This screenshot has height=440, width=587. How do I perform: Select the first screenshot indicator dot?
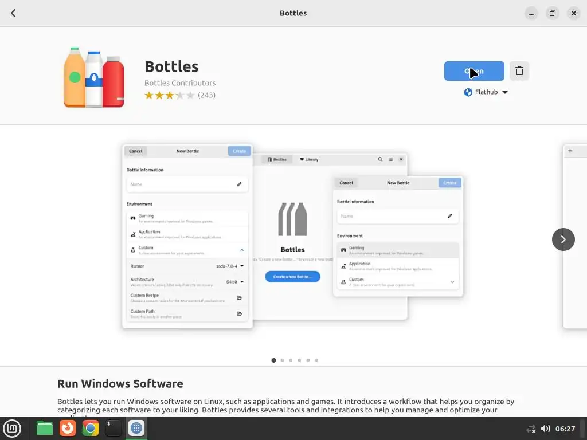(273, 360)
